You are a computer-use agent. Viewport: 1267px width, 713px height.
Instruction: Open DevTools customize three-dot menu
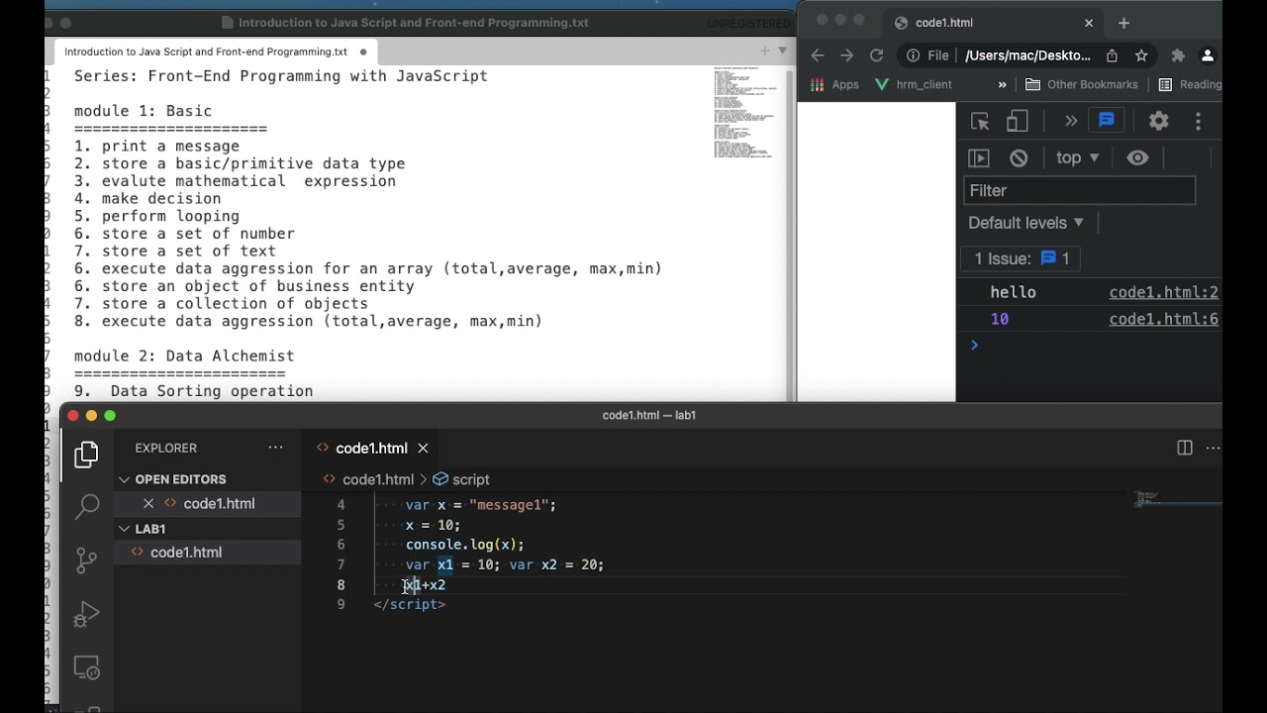(x=1199, y=121)
